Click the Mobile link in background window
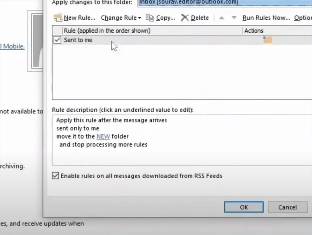 (x=13, y=46)
